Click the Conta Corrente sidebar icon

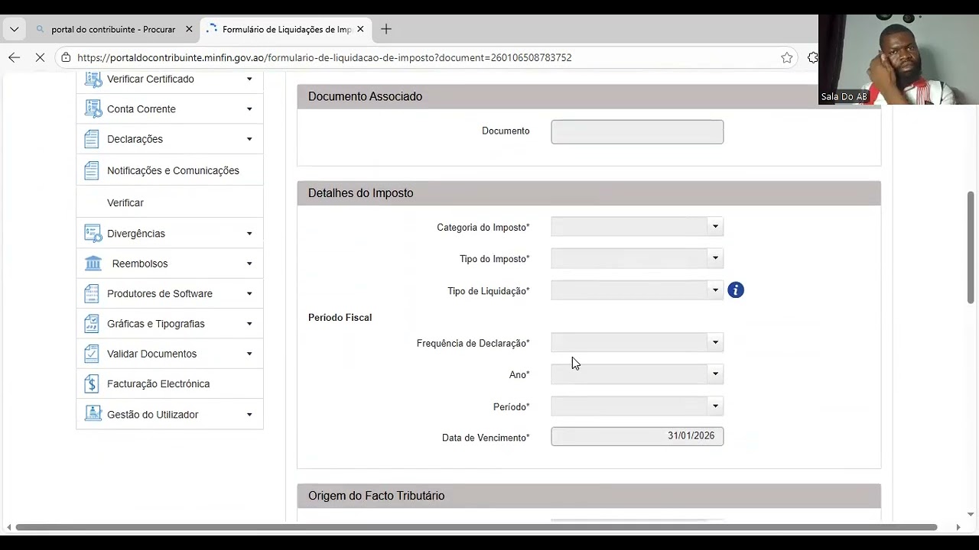[x=93, y=109]
